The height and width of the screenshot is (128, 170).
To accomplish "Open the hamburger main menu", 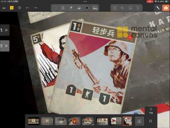I will (x=4, y=8).
